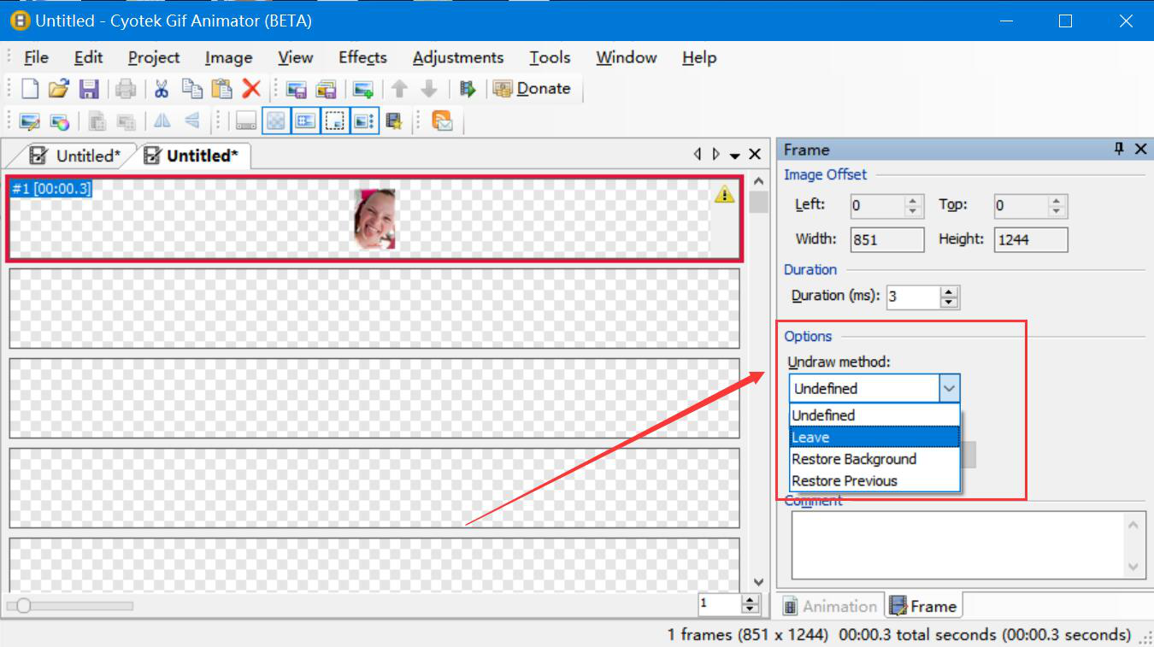
Task: Save the project with the floppy disk icon
Action: pos(89,89)
